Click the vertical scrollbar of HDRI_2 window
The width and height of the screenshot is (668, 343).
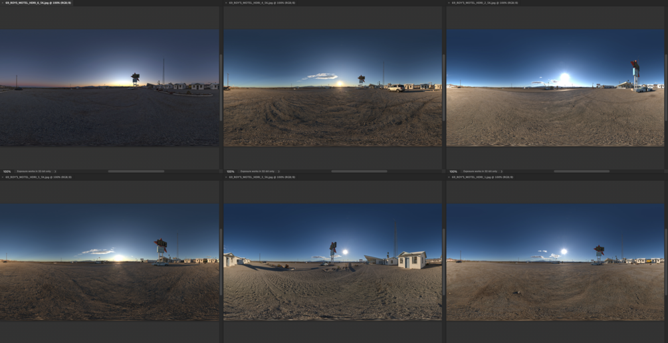click(666, 87)
